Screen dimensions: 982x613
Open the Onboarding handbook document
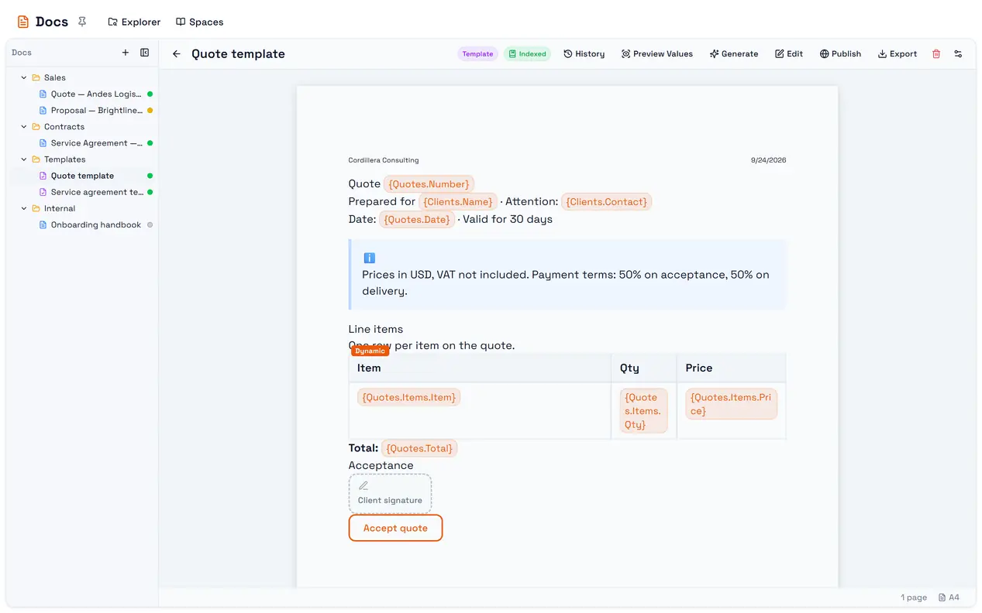point(96,224)
